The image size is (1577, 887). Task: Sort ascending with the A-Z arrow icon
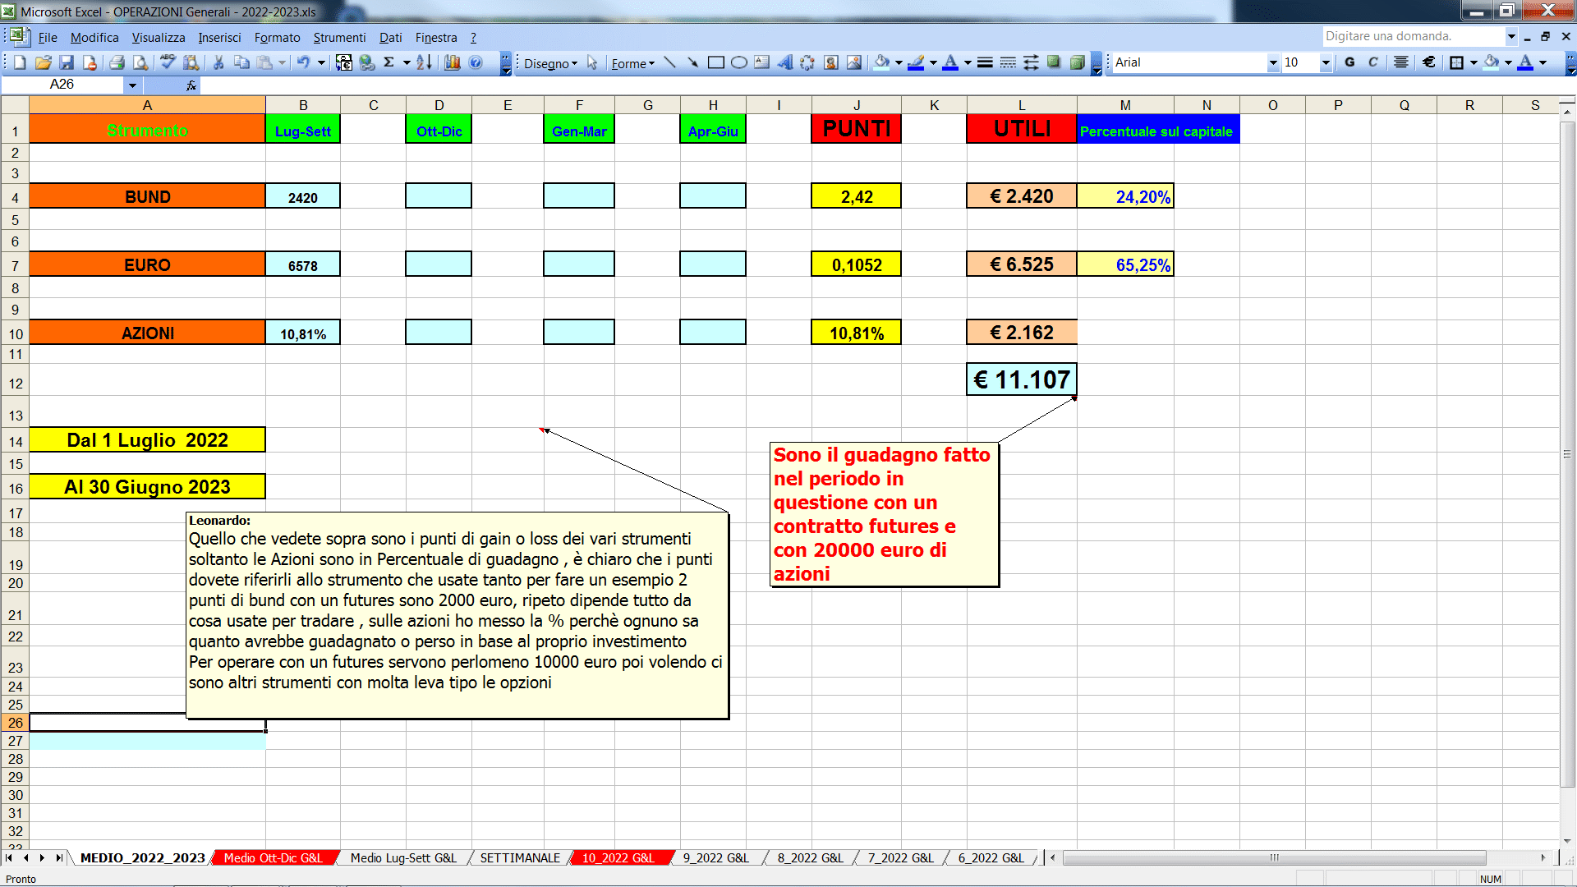point(424,62)
